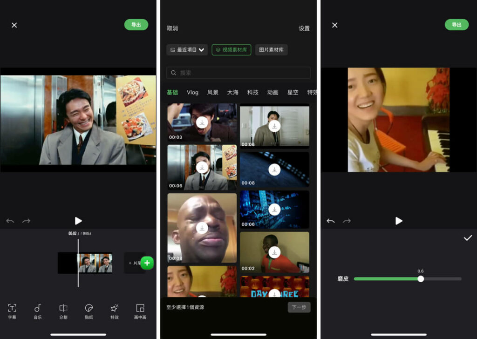Close the left editor with X icon

[14, 25]
